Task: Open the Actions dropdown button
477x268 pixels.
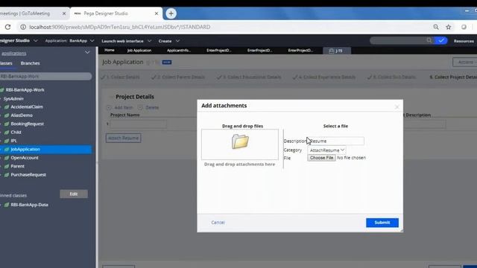Action: click(465, 63)
